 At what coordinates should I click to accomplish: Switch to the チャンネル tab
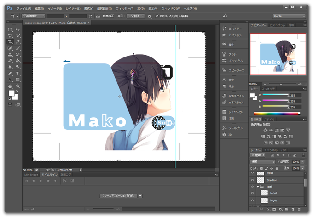click(x=271, y=150)
